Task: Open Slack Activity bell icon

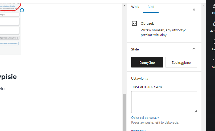Action: [213, 24]
